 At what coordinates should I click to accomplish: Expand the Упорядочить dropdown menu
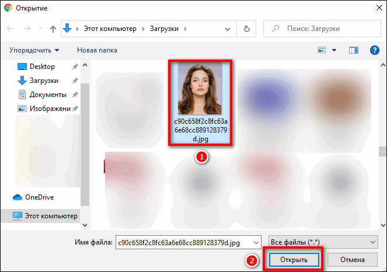34,50
